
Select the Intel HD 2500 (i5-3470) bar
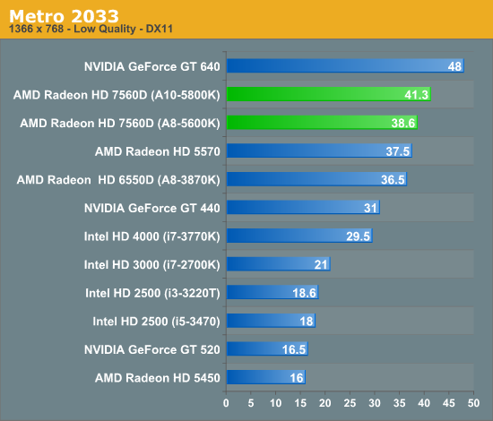point(271,321)
